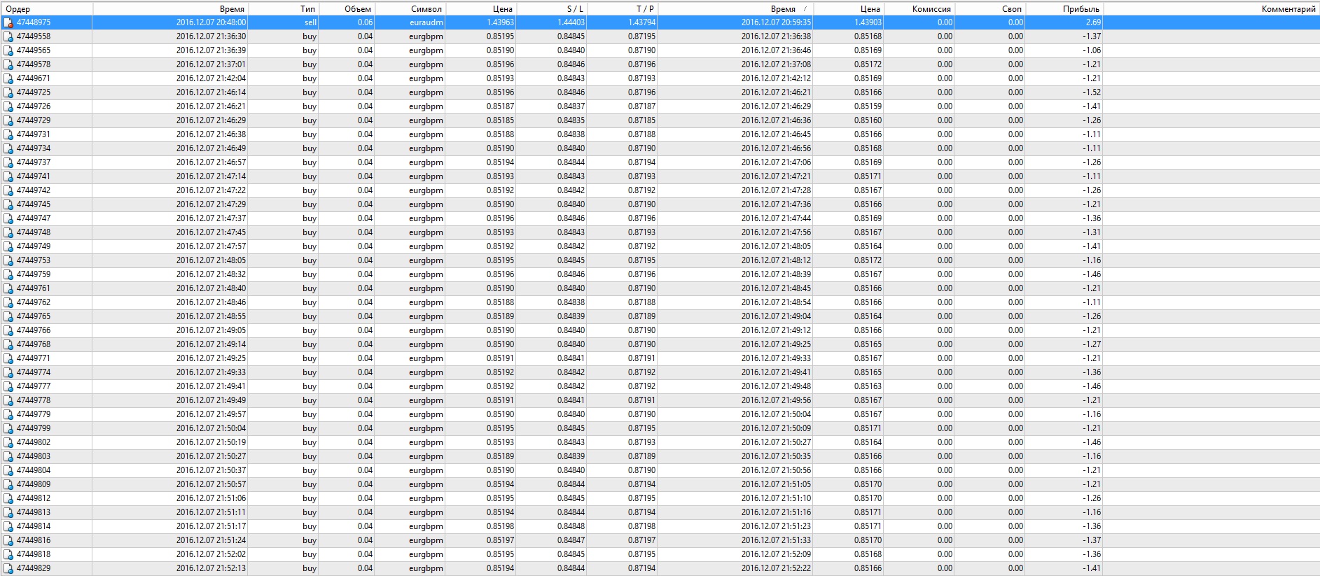The image size is (1320, 576).
Task: Click the order icon for 47449768
Action: pyautogui.click(x=8, y=344)
